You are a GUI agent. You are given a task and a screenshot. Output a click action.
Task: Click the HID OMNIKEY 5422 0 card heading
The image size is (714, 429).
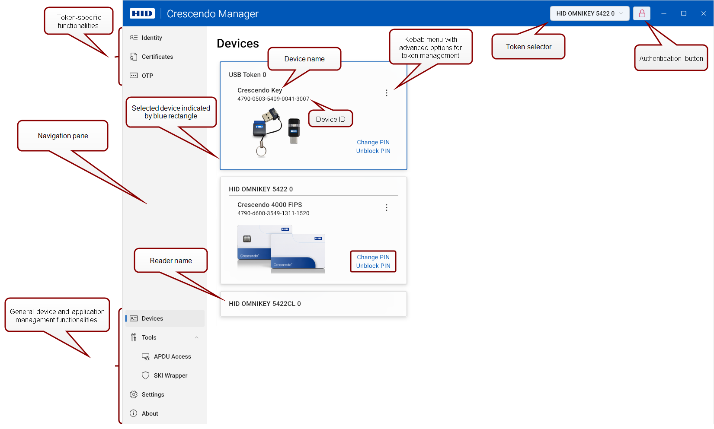pos(261,189)
